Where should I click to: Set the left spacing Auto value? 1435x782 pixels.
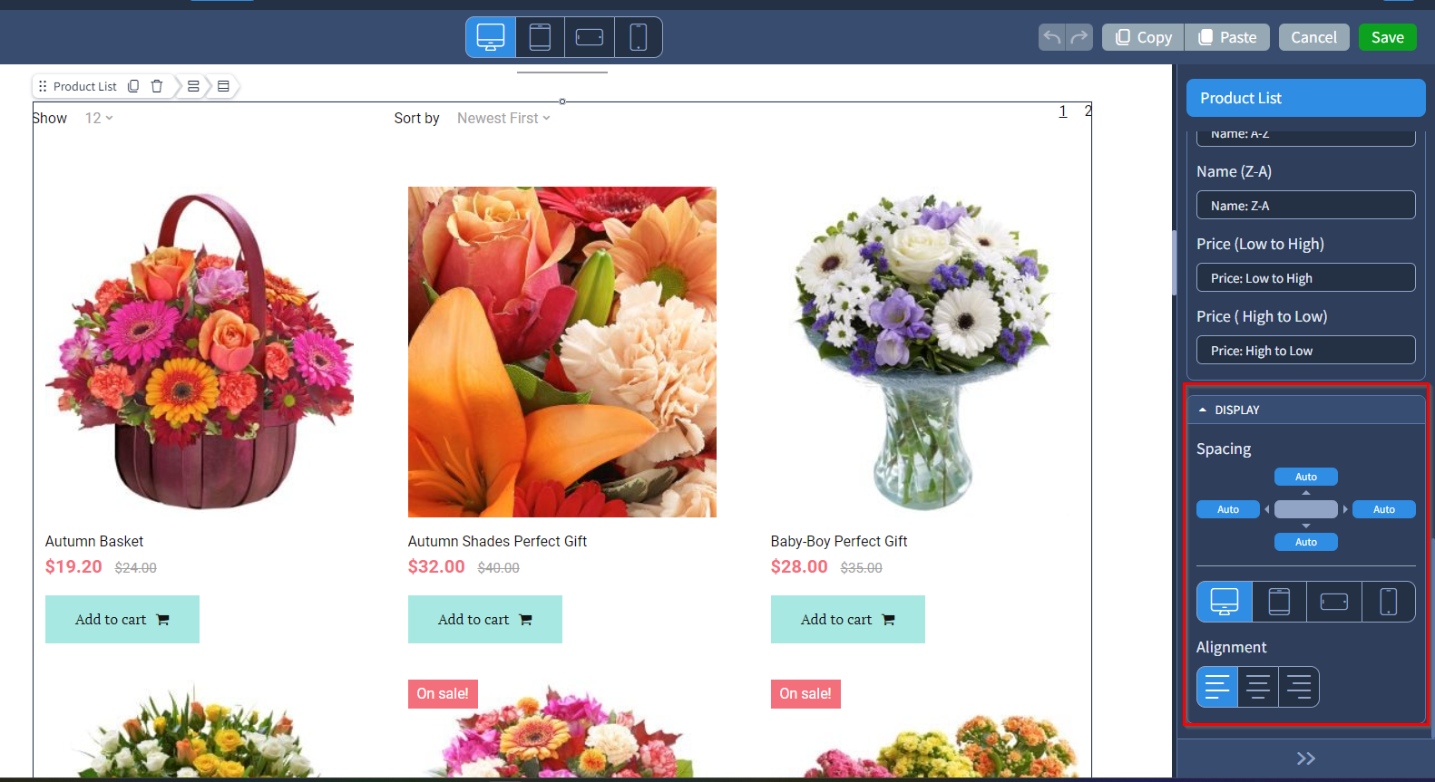pos(1228,509)
